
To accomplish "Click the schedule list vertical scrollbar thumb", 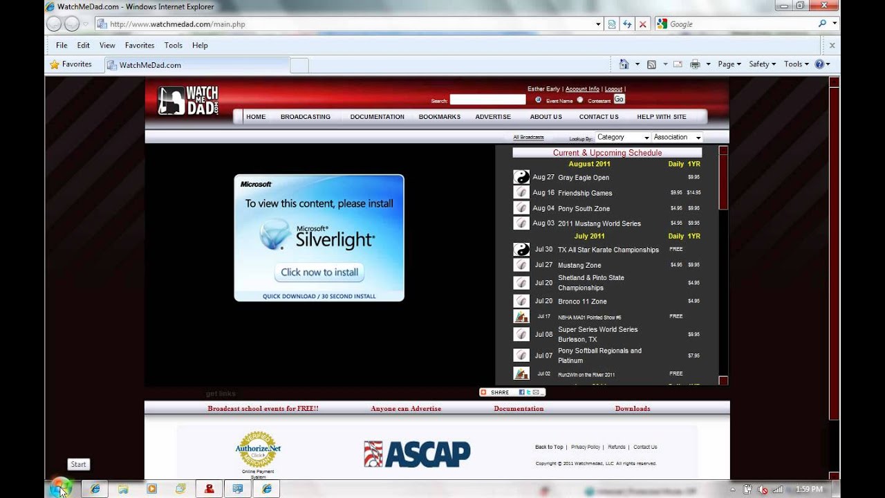I will coord(723,181).
